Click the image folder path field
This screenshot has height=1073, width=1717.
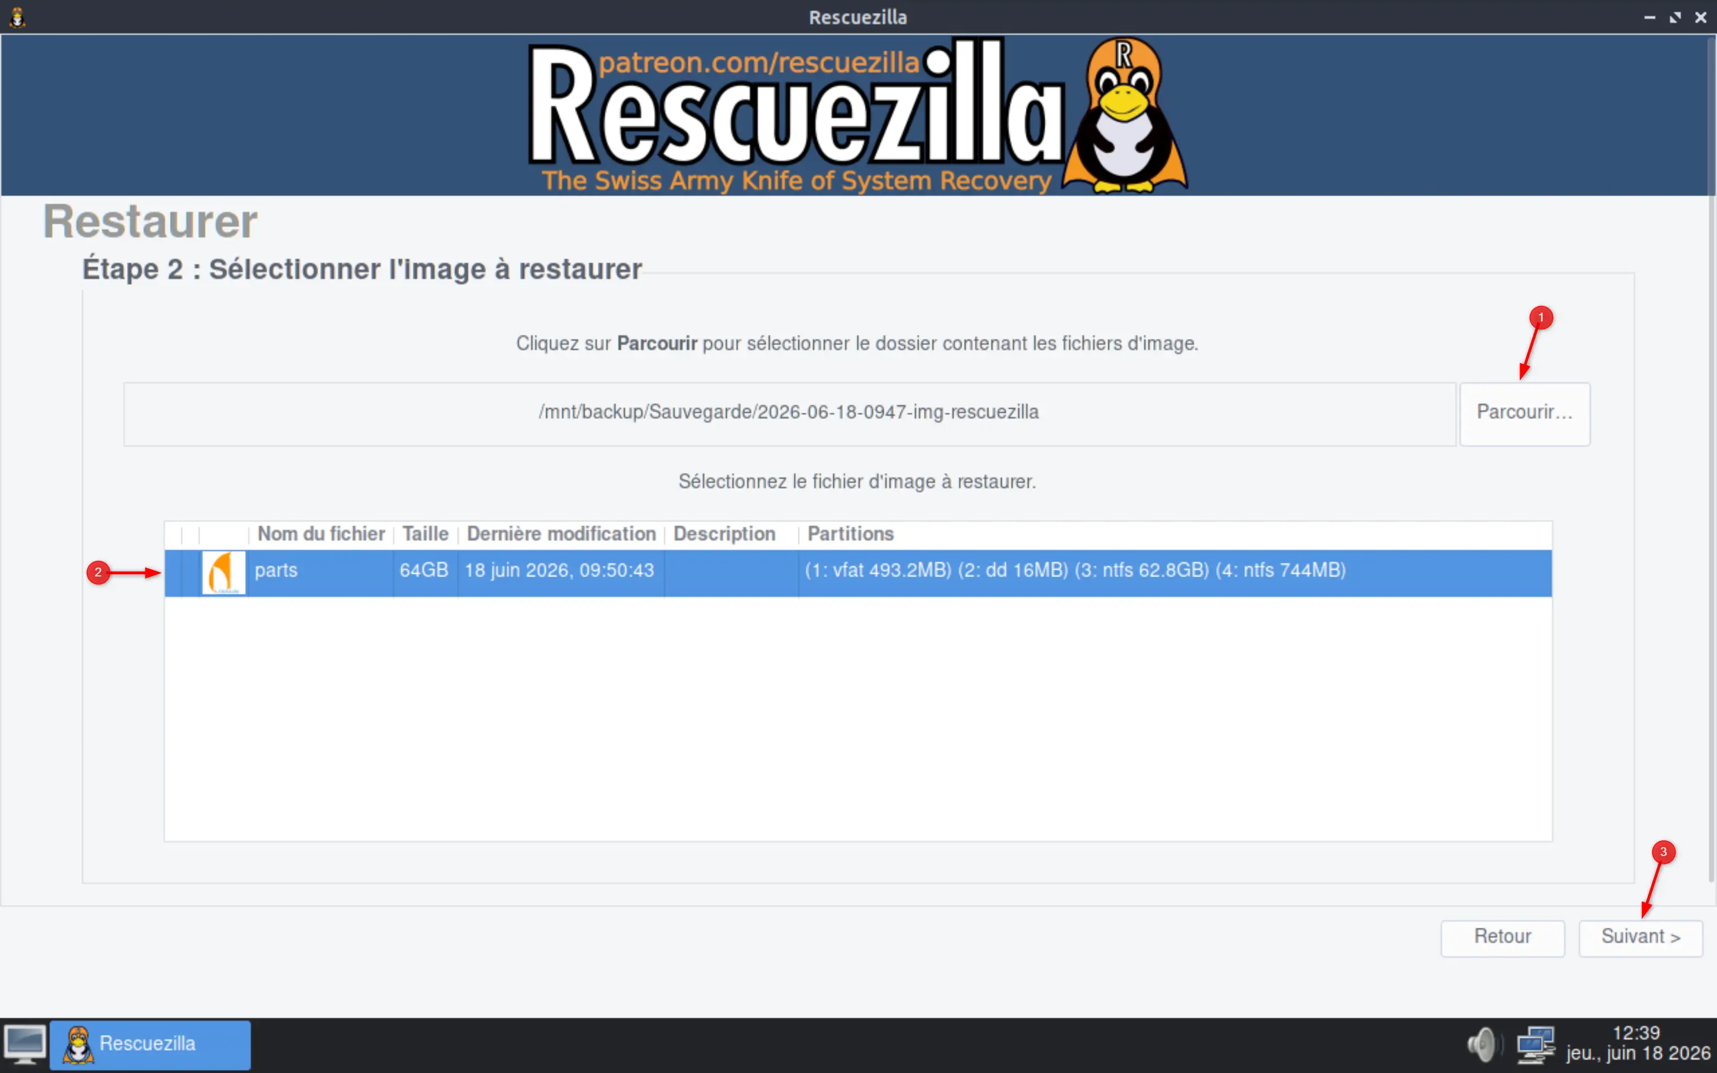coord(789,414)
